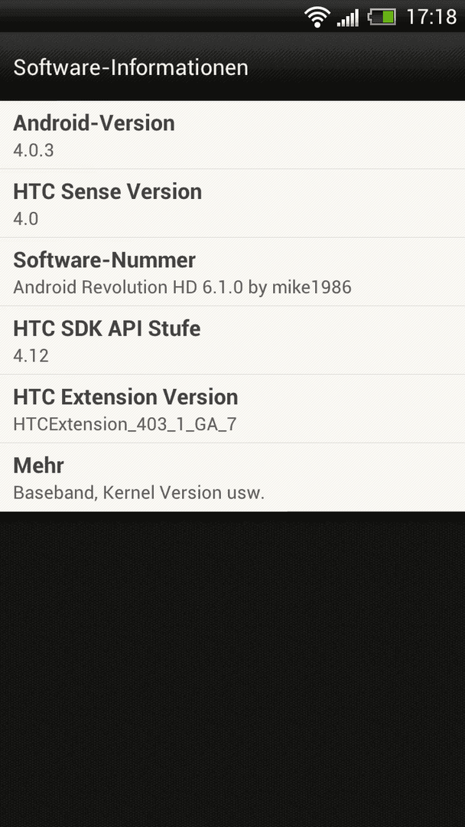Tap the Baseband, Kernel Version usw. subtitle
The image size is (465, 827).
tap(138, 493)
